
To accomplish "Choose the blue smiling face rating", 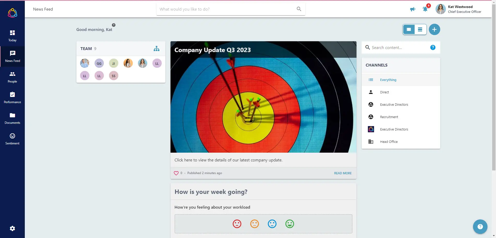I will tap(272, 224).
